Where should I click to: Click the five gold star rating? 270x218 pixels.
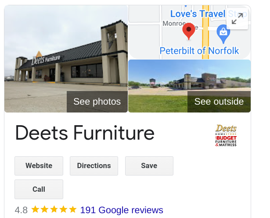[x=54, y=210]
